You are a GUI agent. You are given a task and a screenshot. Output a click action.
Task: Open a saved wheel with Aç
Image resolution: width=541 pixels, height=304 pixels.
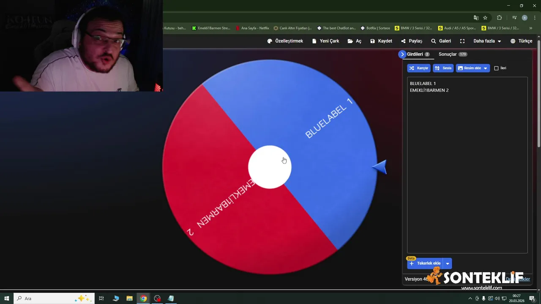[355, 41]
